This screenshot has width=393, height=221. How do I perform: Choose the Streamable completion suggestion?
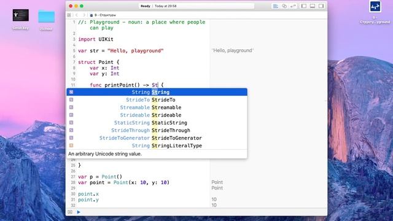[157, 107]
